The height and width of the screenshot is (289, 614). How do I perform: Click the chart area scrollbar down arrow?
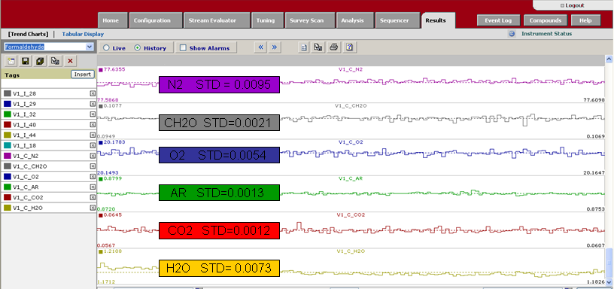pos(609,282)
